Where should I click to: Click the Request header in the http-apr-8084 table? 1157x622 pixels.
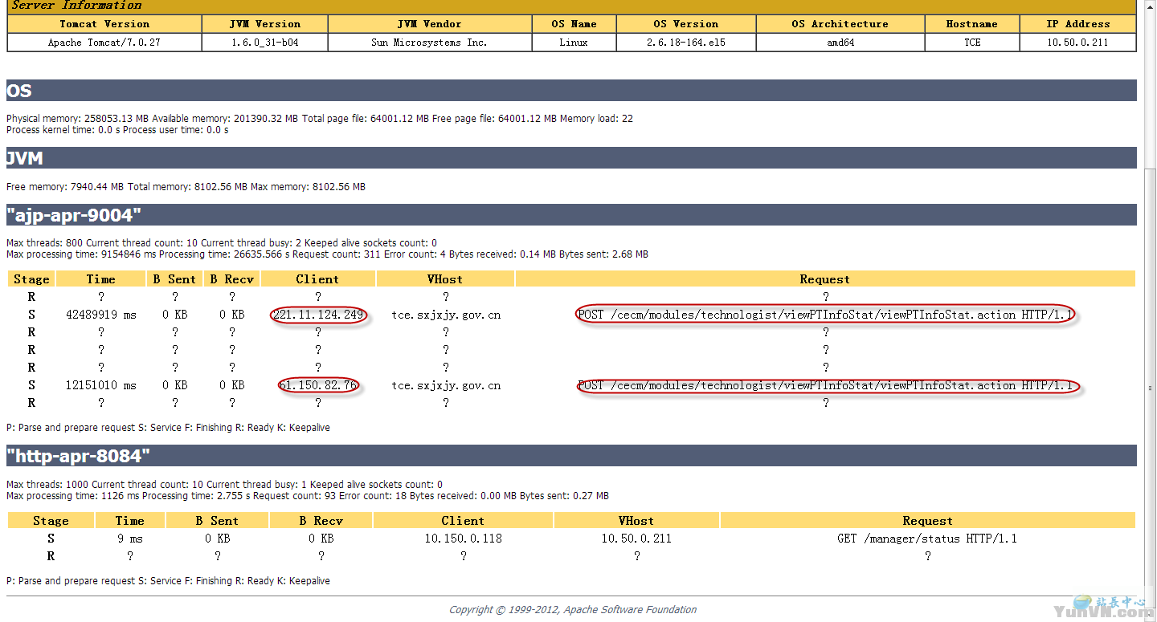click(927, 521)
